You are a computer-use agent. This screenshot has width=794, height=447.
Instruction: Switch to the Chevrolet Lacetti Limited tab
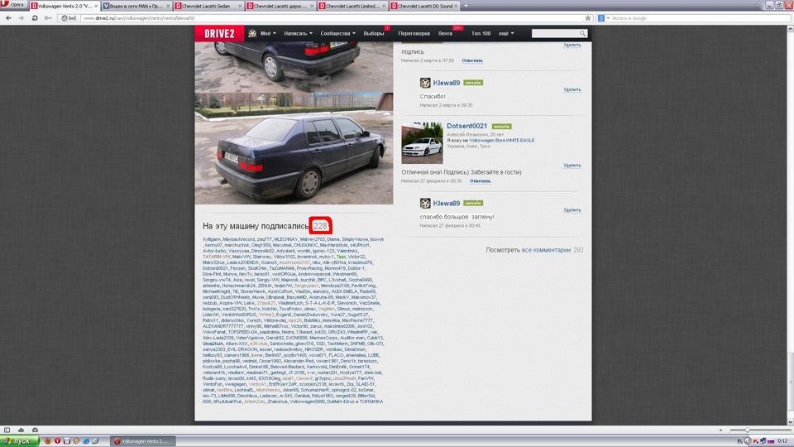point(352,6)
